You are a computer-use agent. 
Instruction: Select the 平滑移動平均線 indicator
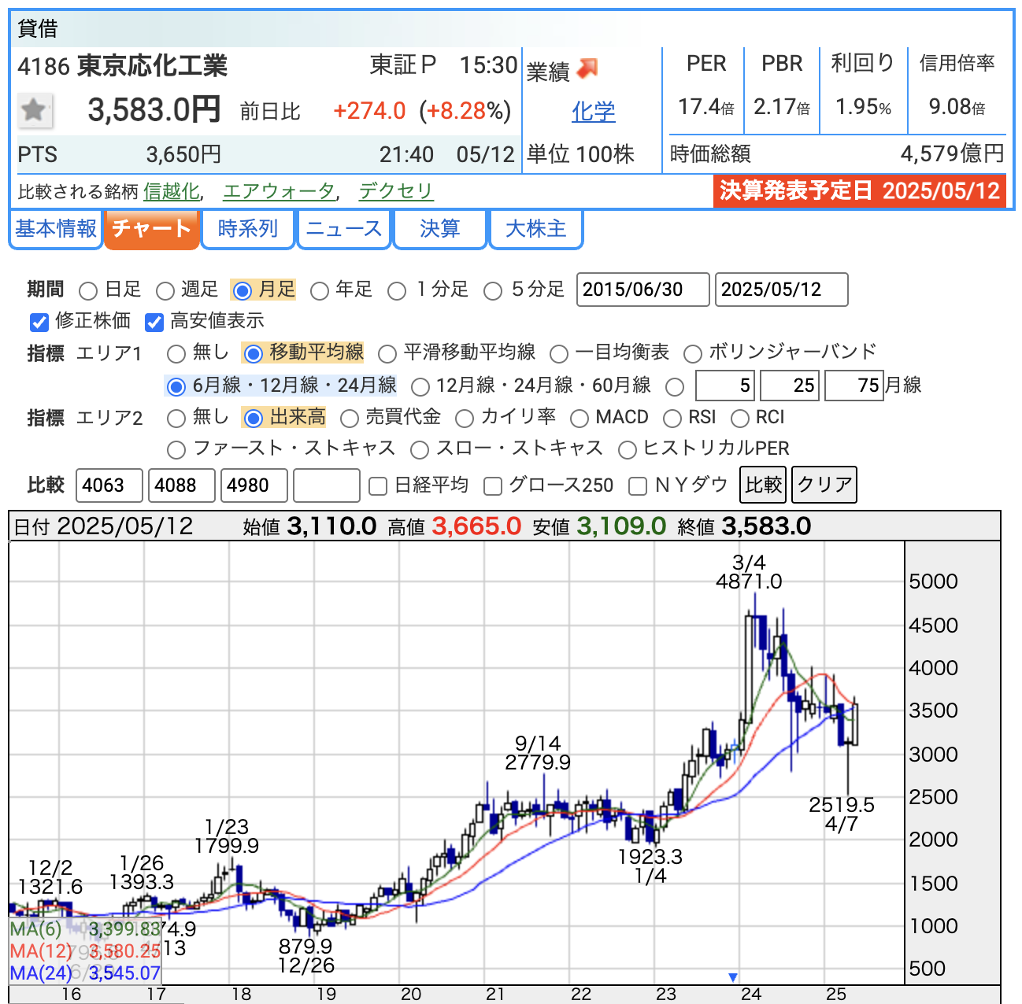point(387,354)
